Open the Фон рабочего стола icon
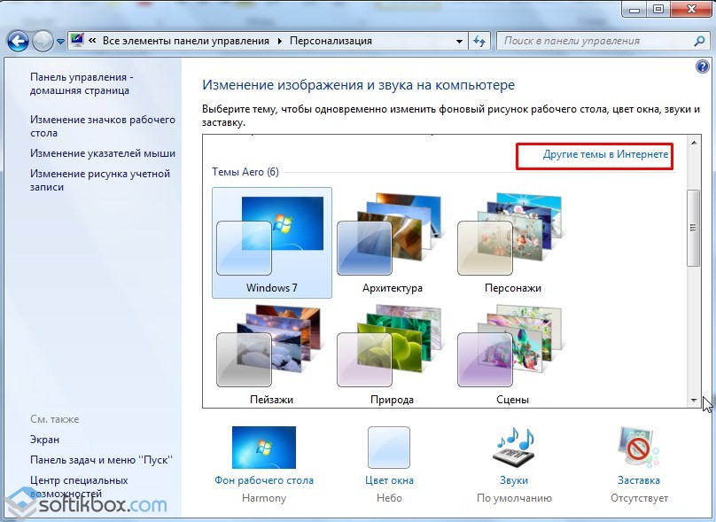Viewport: 716px width, 522px height. (x=263, y=448)
